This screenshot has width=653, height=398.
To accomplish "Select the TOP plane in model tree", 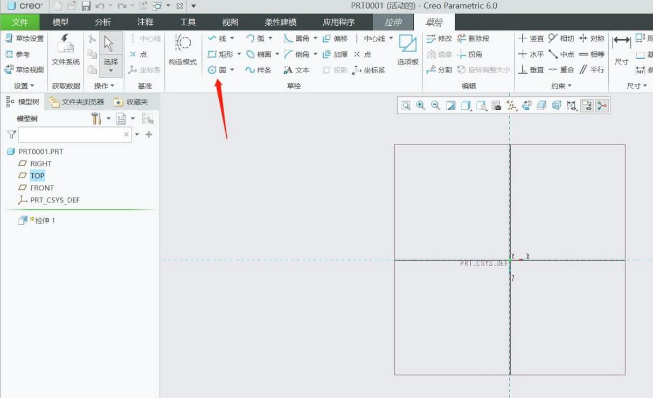I will coord(37,176).
